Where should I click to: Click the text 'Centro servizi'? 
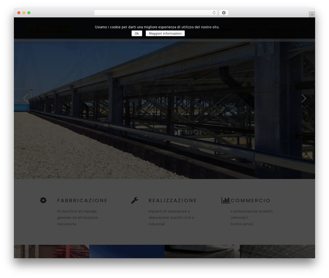point(242,224)
